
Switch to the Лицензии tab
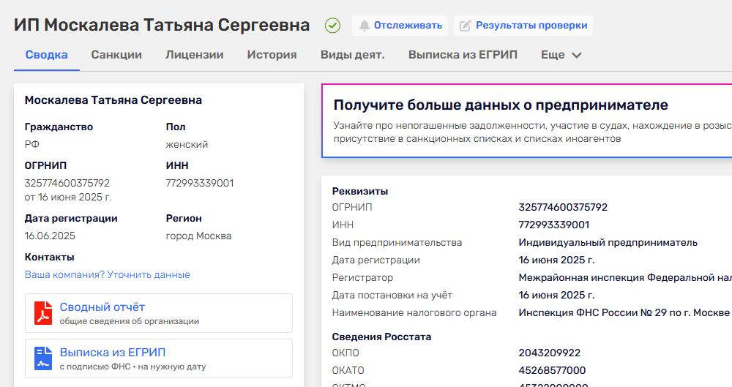point(194,55)
